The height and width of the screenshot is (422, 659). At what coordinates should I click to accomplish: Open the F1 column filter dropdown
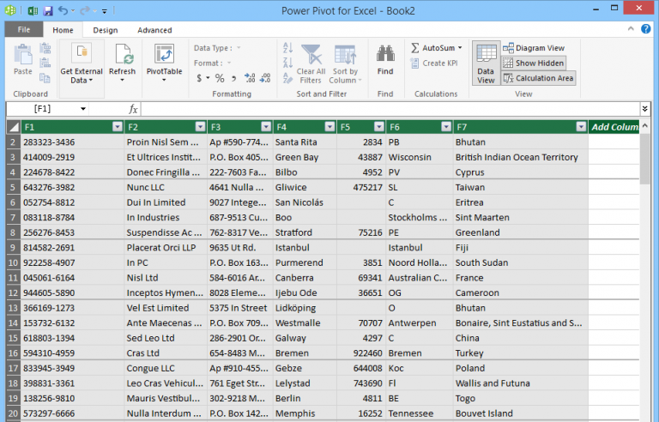[118, 127]
